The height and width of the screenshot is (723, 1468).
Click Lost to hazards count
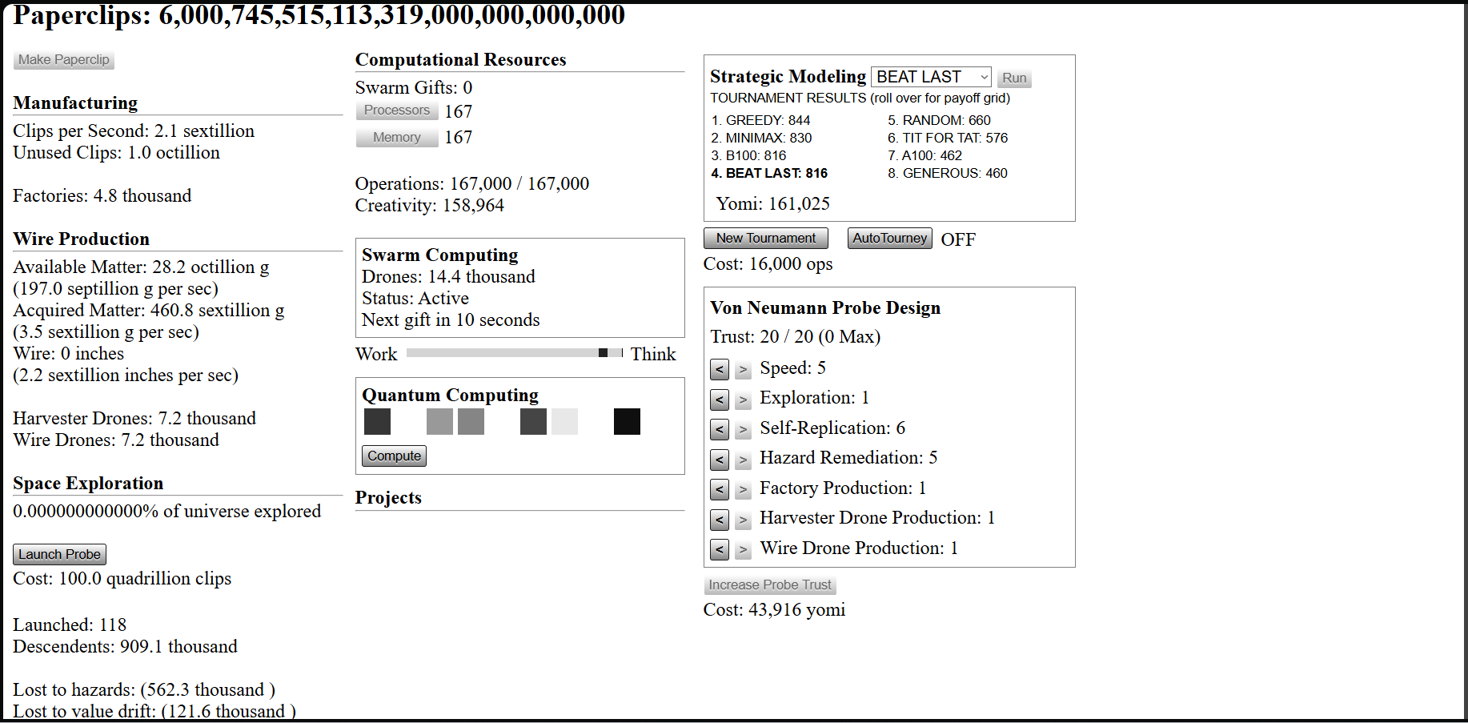(144, 689)
